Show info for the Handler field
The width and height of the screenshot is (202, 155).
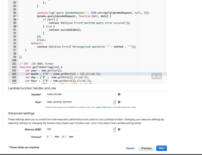coord(119,95)
